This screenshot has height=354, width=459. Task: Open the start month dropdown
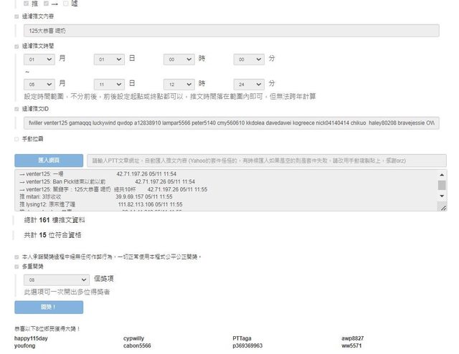click(39, 59)
